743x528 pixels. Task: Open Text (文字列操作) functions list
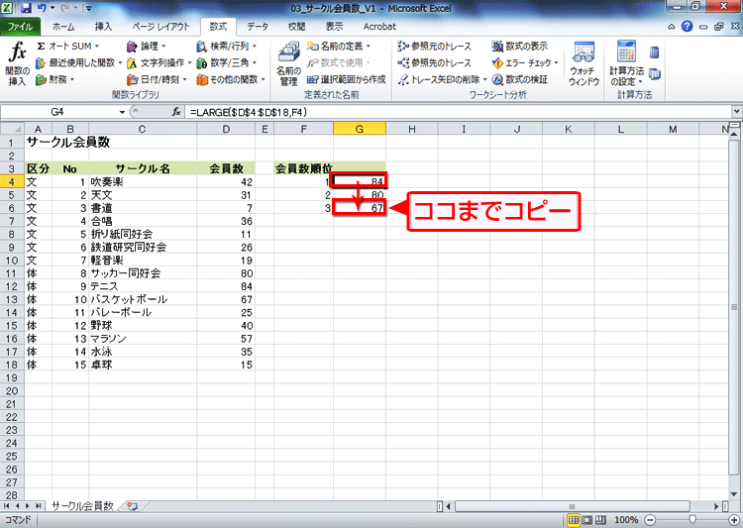pyautogui.click(x=159, y=62)
